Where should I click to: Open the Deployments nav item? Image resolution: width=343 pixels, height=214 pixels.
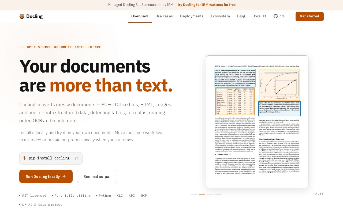pos(192,16)
